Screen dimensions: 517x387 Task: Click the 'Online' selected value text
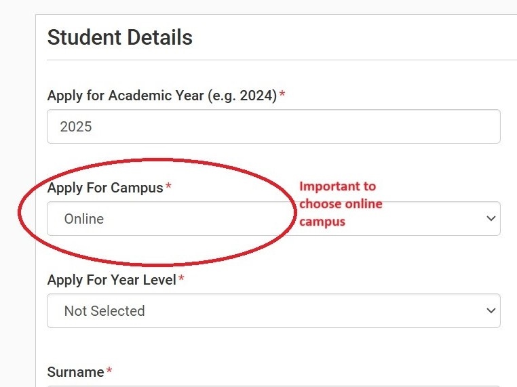click(84, 219)
